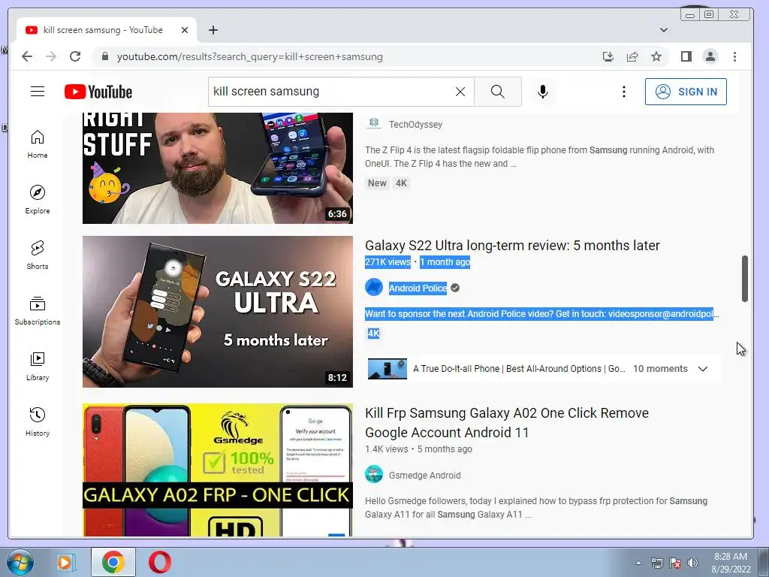Open Shorts in the sidebar
The height and width of the screenshot is (577, 769).
[x=38, y=255]
